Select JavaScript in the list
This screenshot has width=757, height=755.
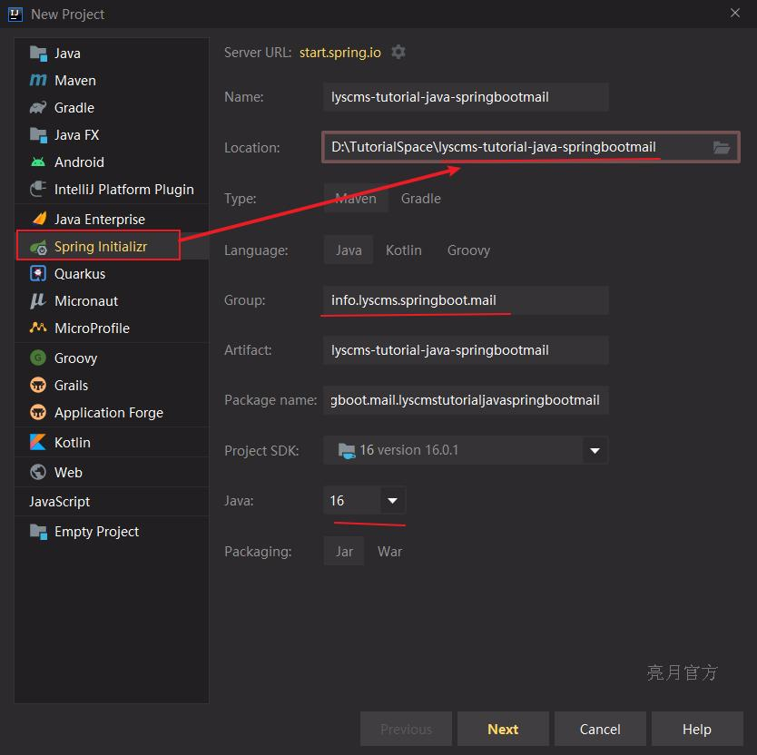(x=112, y=502)
